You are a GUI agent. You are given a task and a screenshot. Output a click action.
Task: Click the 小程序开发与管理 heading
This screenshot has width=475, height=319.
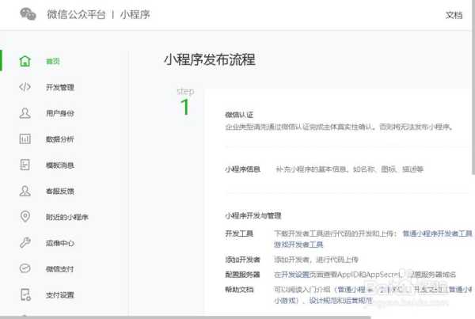(x=253, y=215)
